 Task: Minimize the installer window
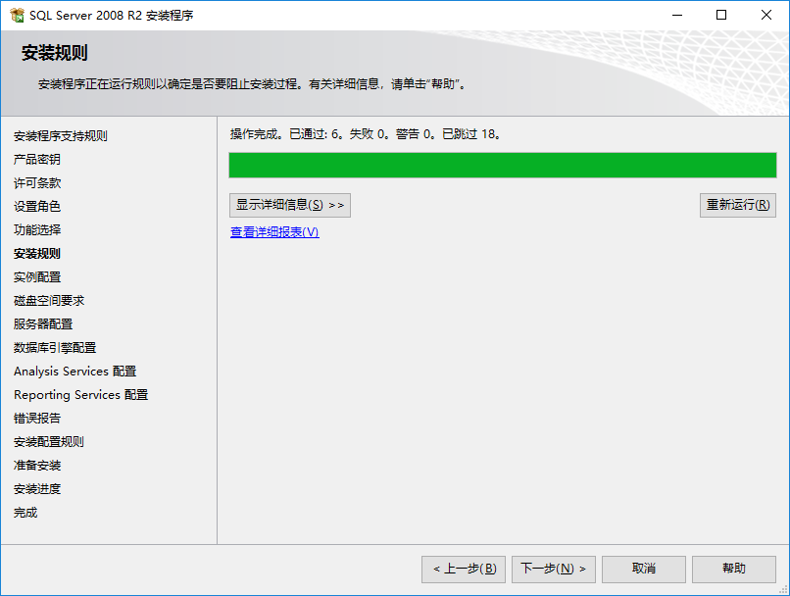click(677, 15)
